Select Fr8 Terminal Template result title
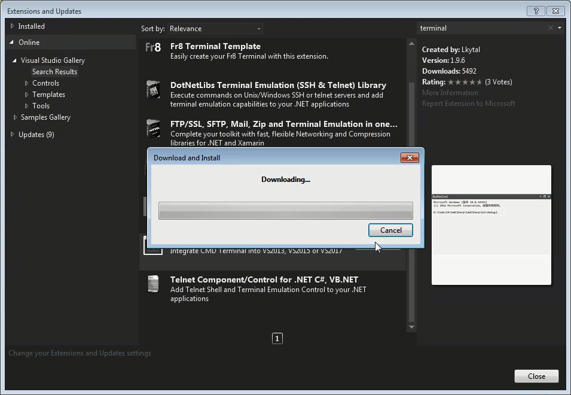Image resolution: width=571 pixels, height=395 pixels. click(216, 46)
